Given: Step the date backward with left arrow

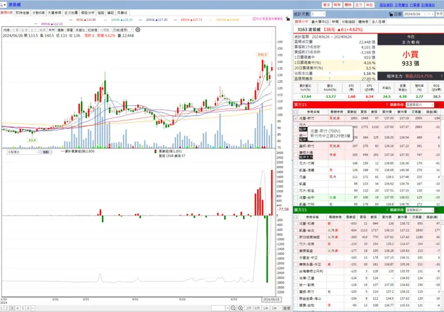Looking at the screenshot, I should (429, 14).
